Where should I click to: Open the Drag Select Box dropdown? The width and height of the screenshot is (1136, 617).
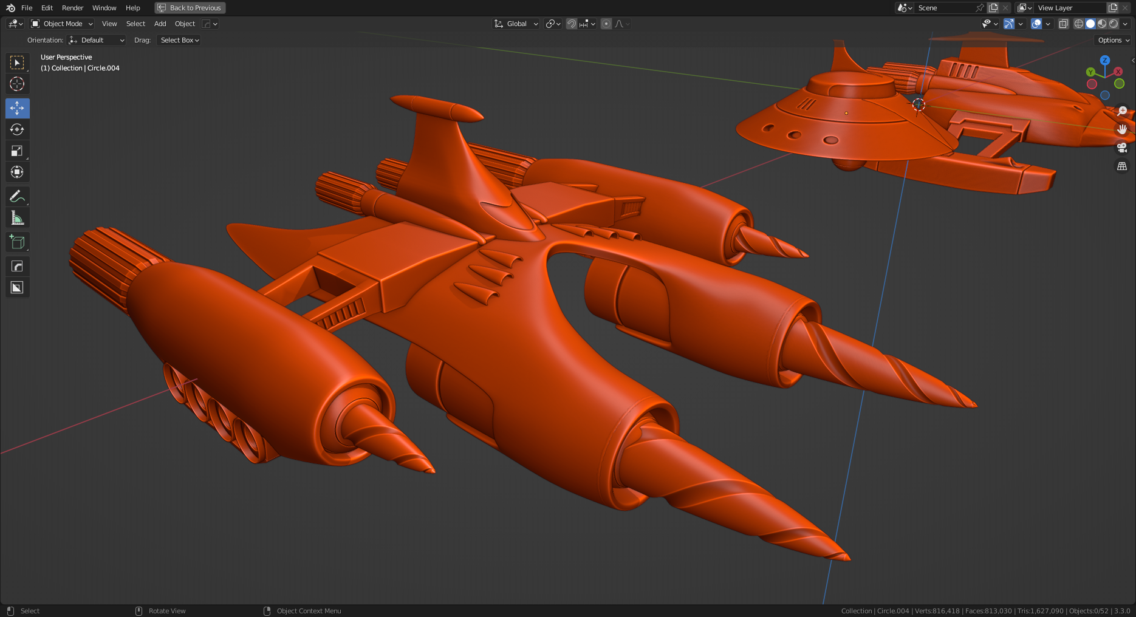(x=179, y=40)
